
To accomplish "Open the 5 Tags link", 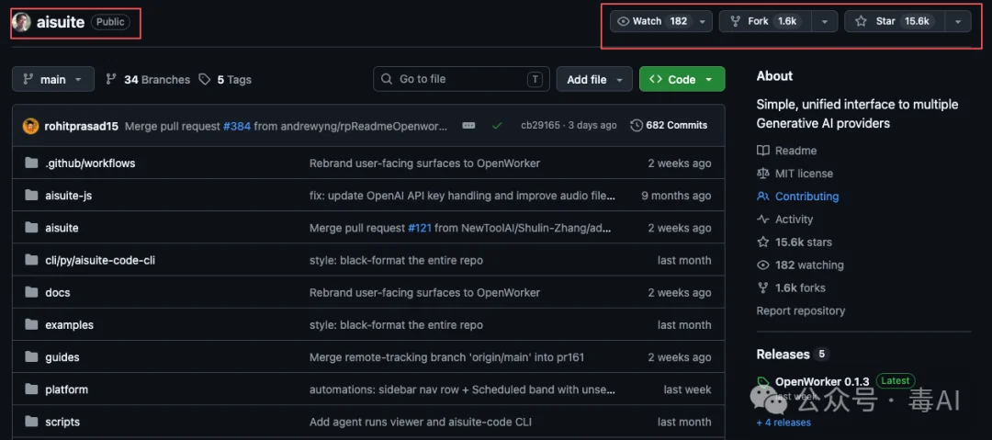I will tap(225, 80).
